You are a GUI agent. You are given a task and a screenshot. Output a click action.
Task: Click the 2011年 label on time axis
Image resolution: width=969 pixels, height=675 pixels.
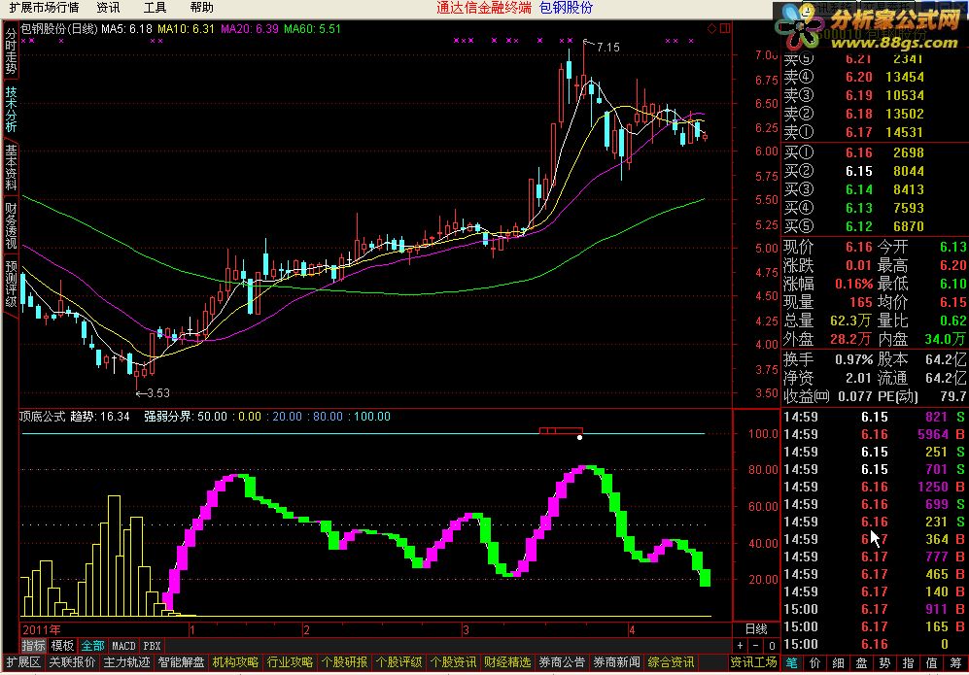42,630
